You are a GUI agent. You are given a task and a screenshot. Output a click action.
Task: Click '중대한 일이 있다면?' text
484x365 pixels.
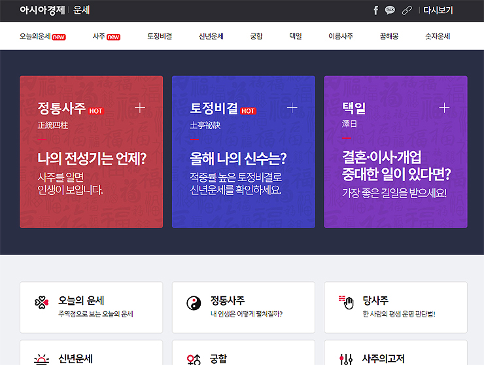click(396, 174)
